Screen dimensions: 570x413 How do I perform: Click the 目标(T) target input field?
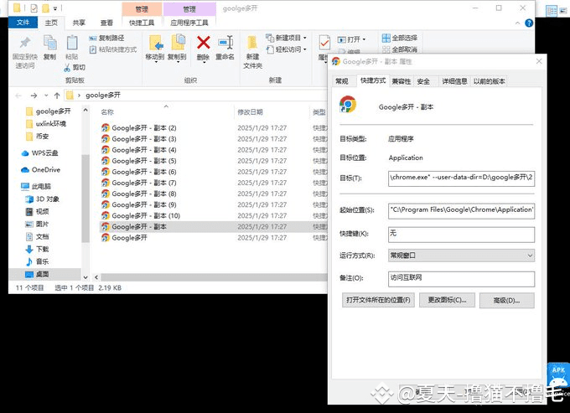tap(461, 178)
